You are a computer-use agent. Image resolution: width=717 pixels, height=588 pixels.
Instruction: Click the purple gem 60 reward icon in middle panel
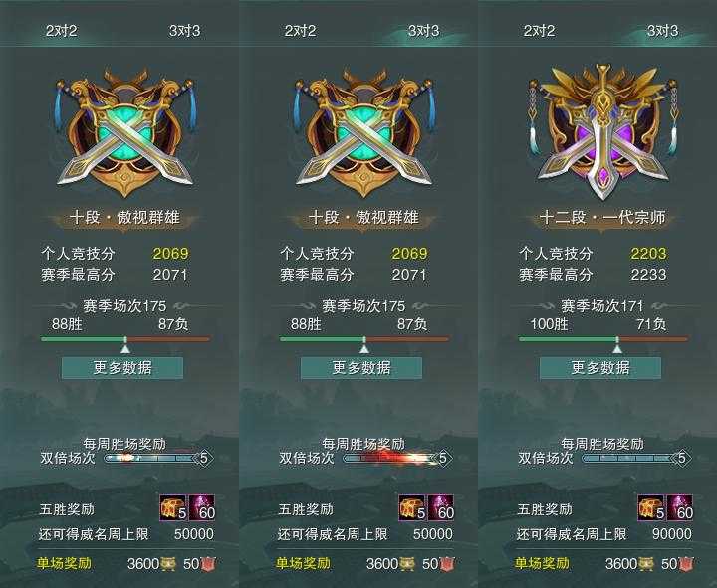coord(441,507)
